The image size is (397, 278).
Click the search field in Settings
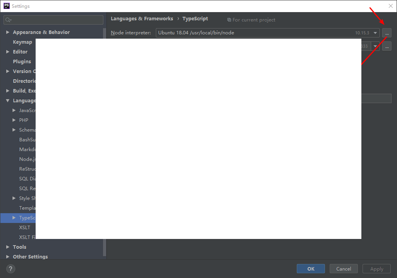coord(53,20)
